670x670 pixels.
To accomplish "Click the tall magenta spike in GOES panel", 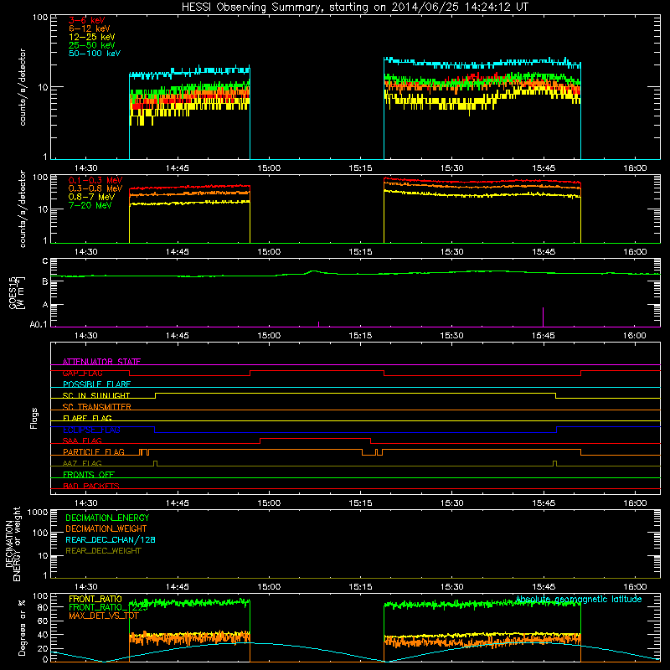I will click(x=543, y=317).
